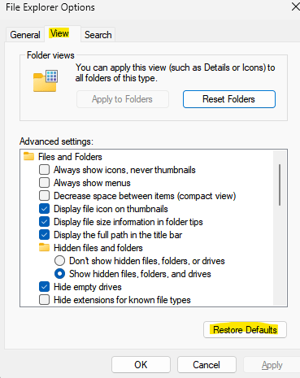
Task: Select the Files and Folders folder icon
Action: [28, 156]
